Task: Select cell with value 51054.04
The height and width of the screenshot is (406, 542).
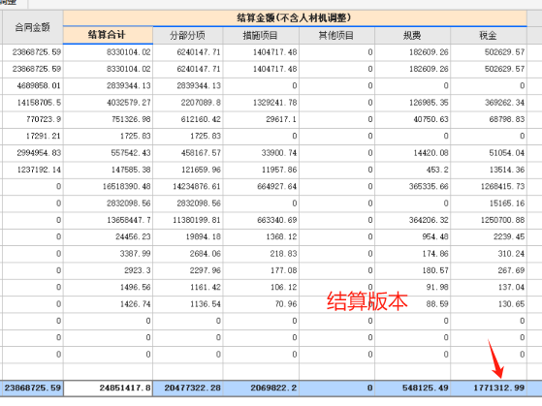Action: point(489,153)
